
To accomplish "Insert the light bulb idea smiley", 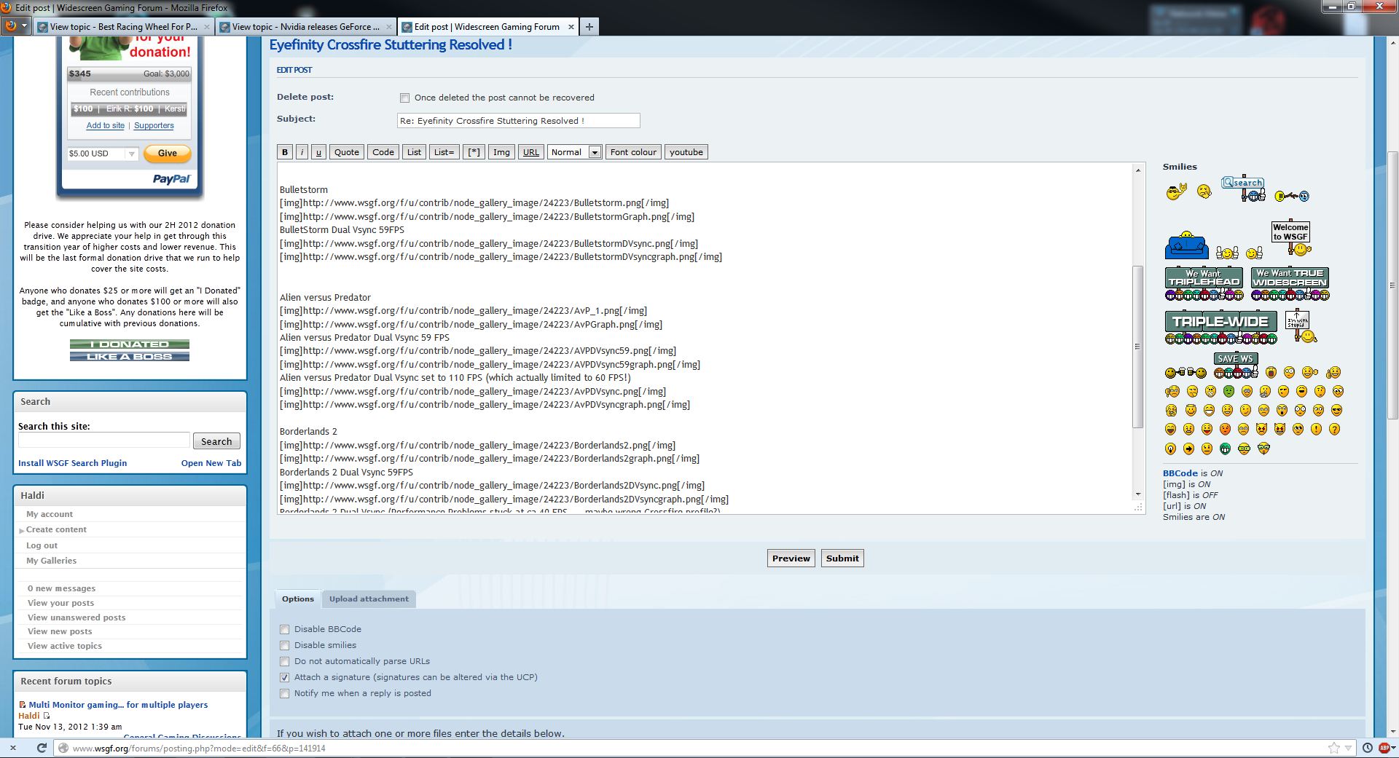I will pyautogui.click(x=1170, y=449).
